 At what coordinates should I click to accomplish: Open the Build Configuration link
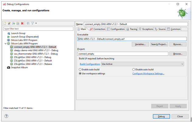click(90, 64)
